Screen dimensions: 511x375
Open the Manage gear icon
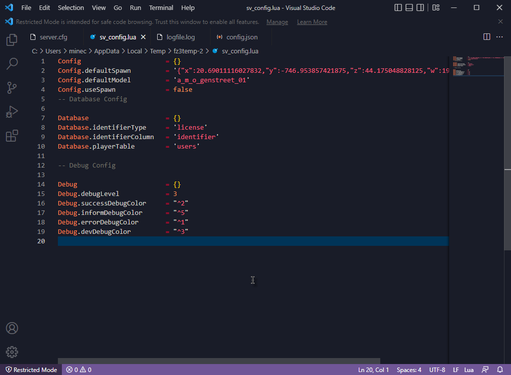[x=12, y=352]
